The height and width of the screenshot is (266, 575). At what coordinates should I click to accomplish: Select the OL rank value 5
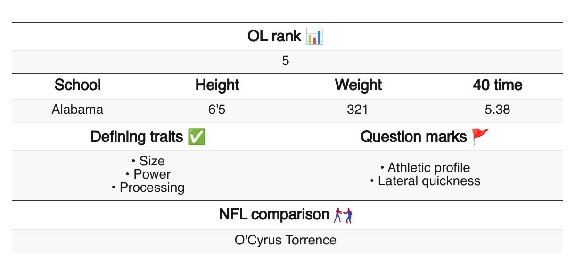pyautogui.click(x=286, y=61)
